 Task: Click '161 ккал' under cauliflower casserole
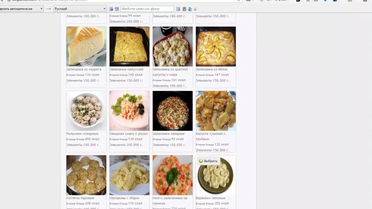[178, 80]
